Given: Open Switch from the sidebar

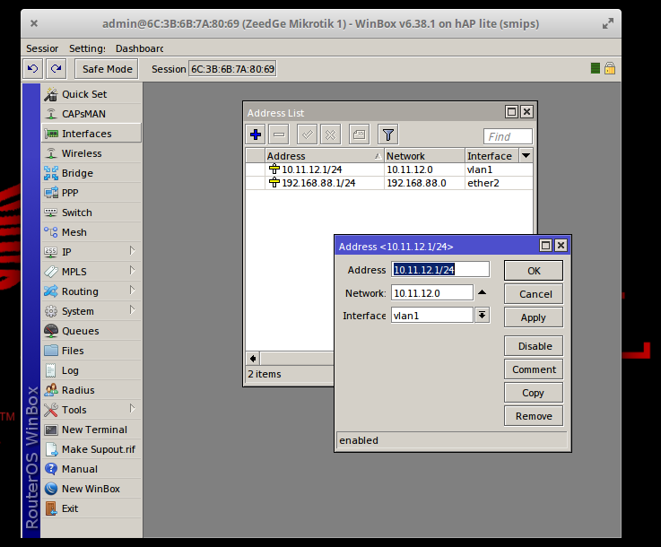Looking at the screenshot, I should click(91, 213).
